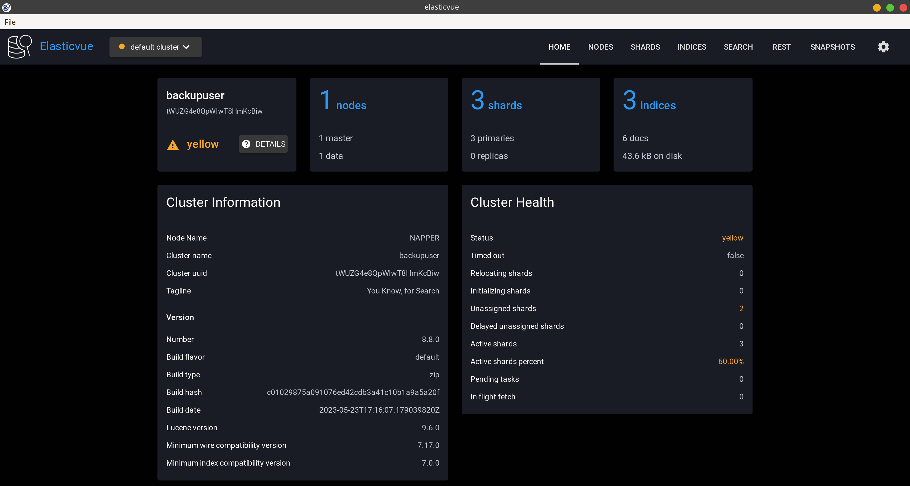Minimize window using yellow title bar button

pyautogui.click(x=876, y=7)
